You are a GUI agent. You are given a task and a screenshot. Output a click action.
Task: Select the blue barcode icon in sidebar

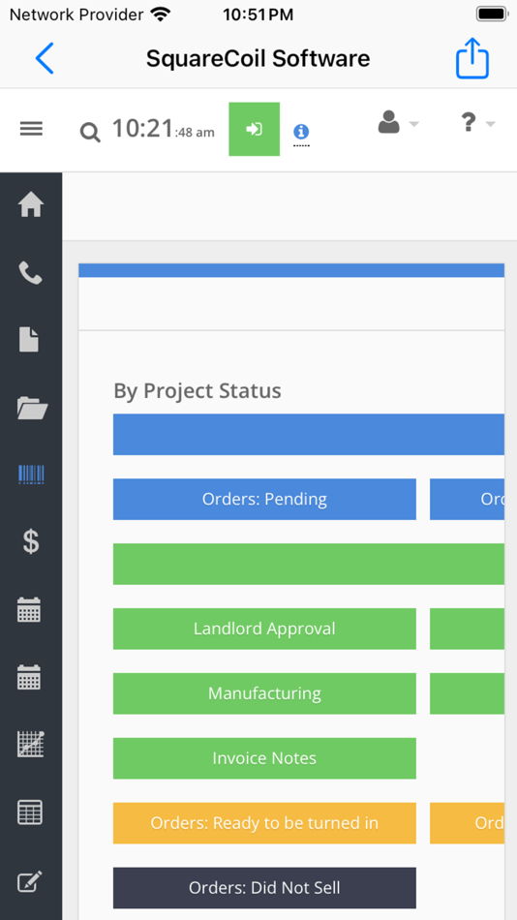31,475
